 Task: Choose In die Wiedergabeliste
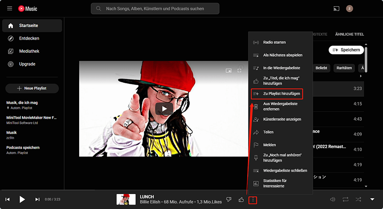[x=280, y=68]
